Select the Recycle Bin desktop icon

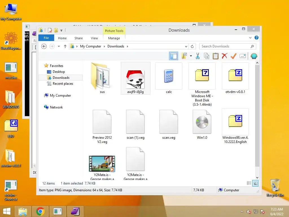pyautogui.click(x=275, y=188)
